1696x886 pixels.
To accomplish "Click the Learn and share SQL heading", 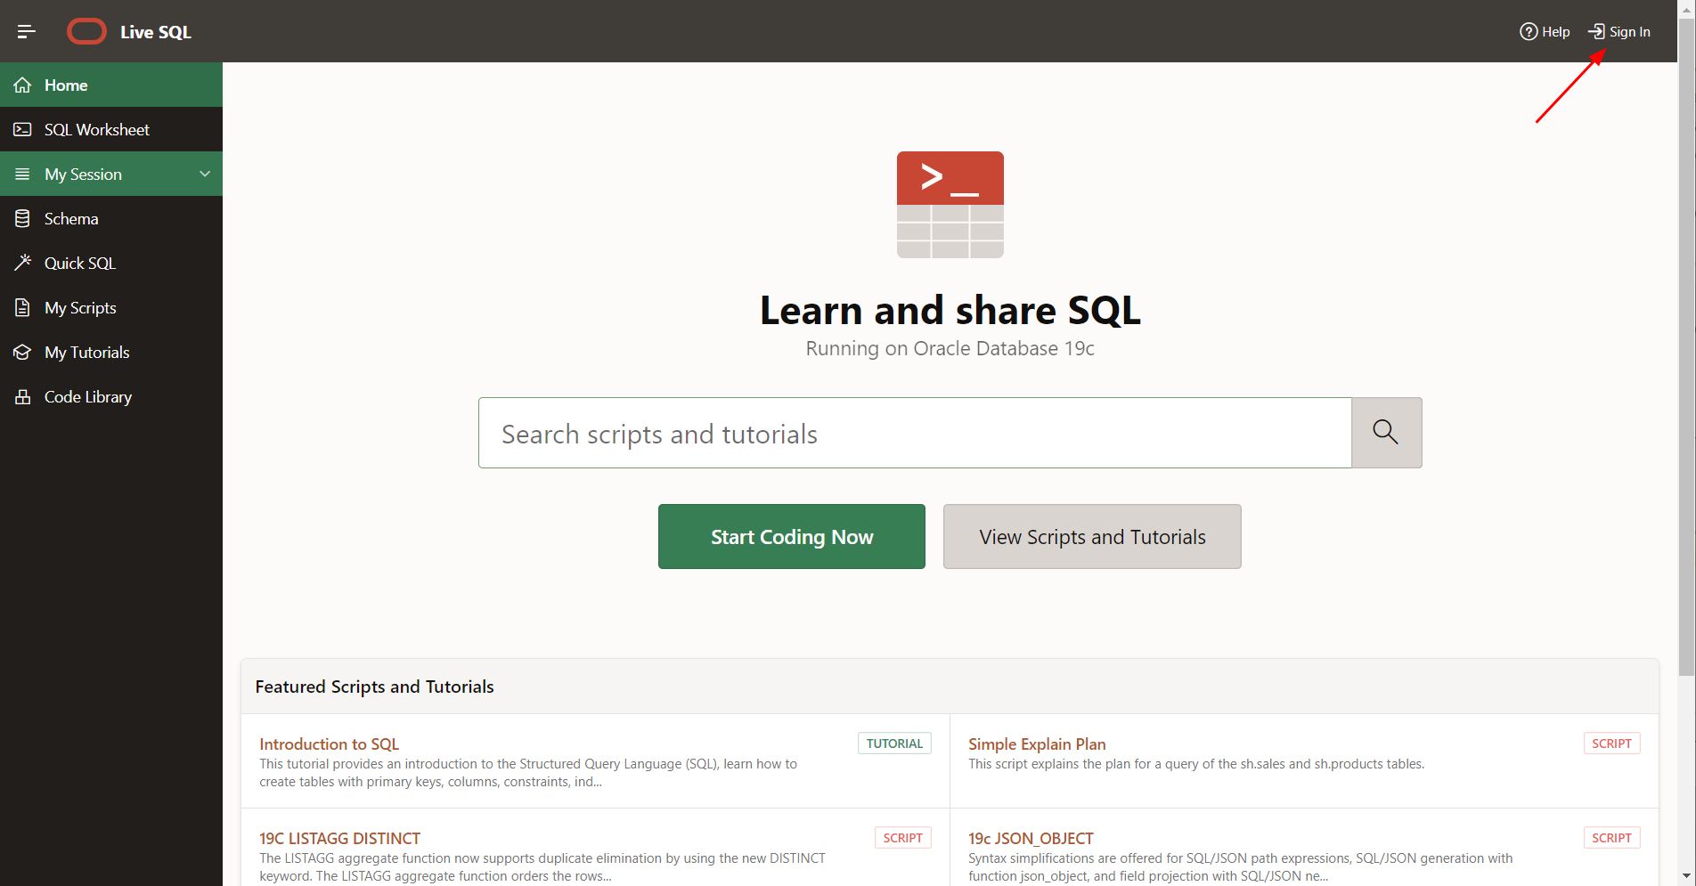I will [x=950, y=310].
